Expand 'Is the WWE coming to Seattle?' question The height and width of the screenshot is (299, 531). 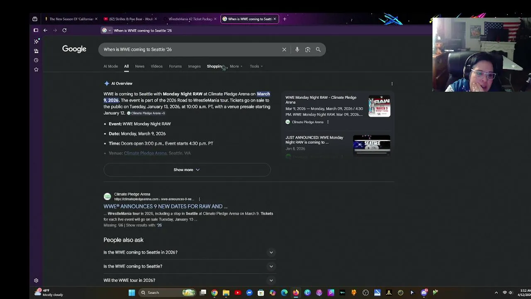[190, 266]
